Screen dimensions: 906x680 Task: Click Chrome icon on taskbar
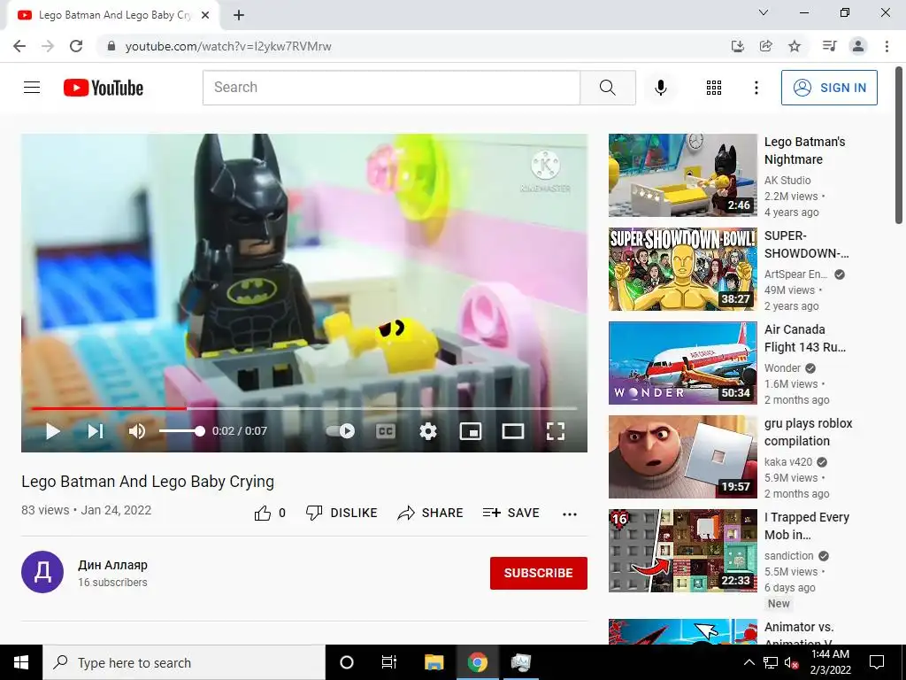477,662
